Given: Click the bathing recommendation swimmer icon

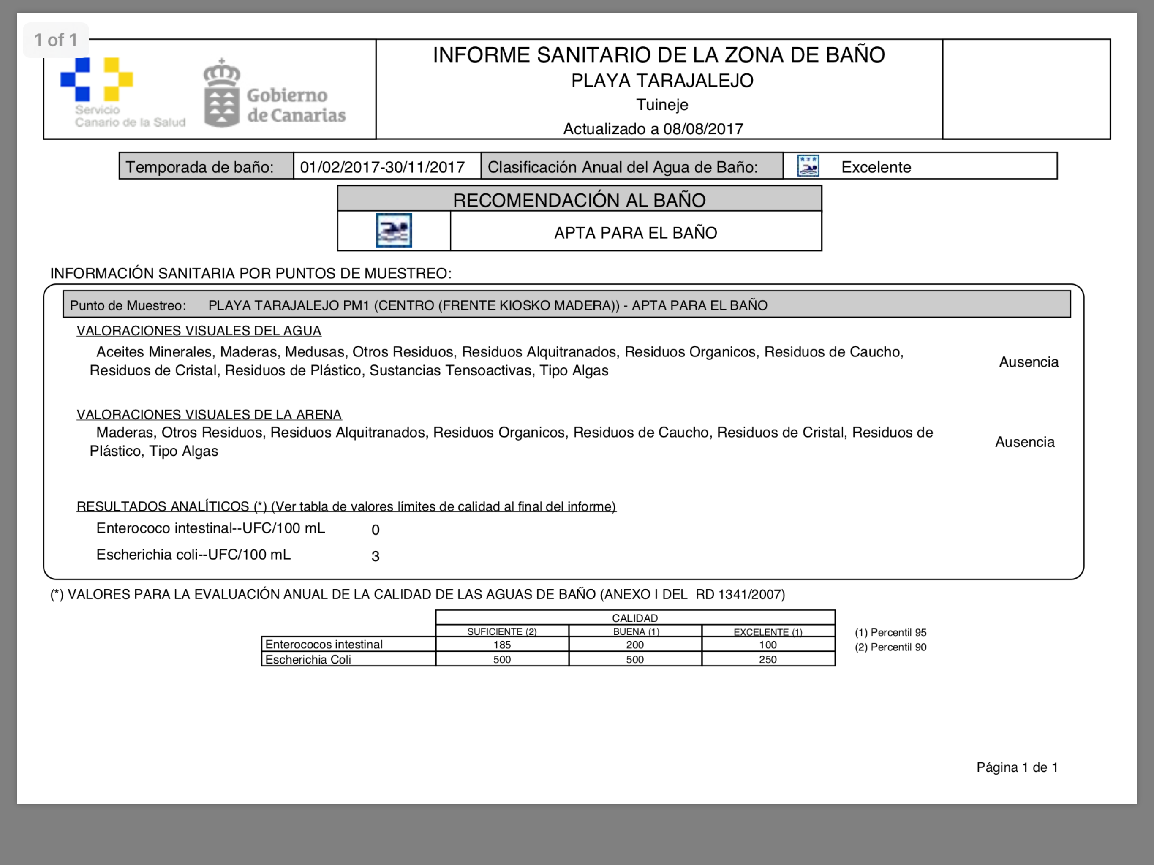Looking at the screenshot, I should pos(394,230).
